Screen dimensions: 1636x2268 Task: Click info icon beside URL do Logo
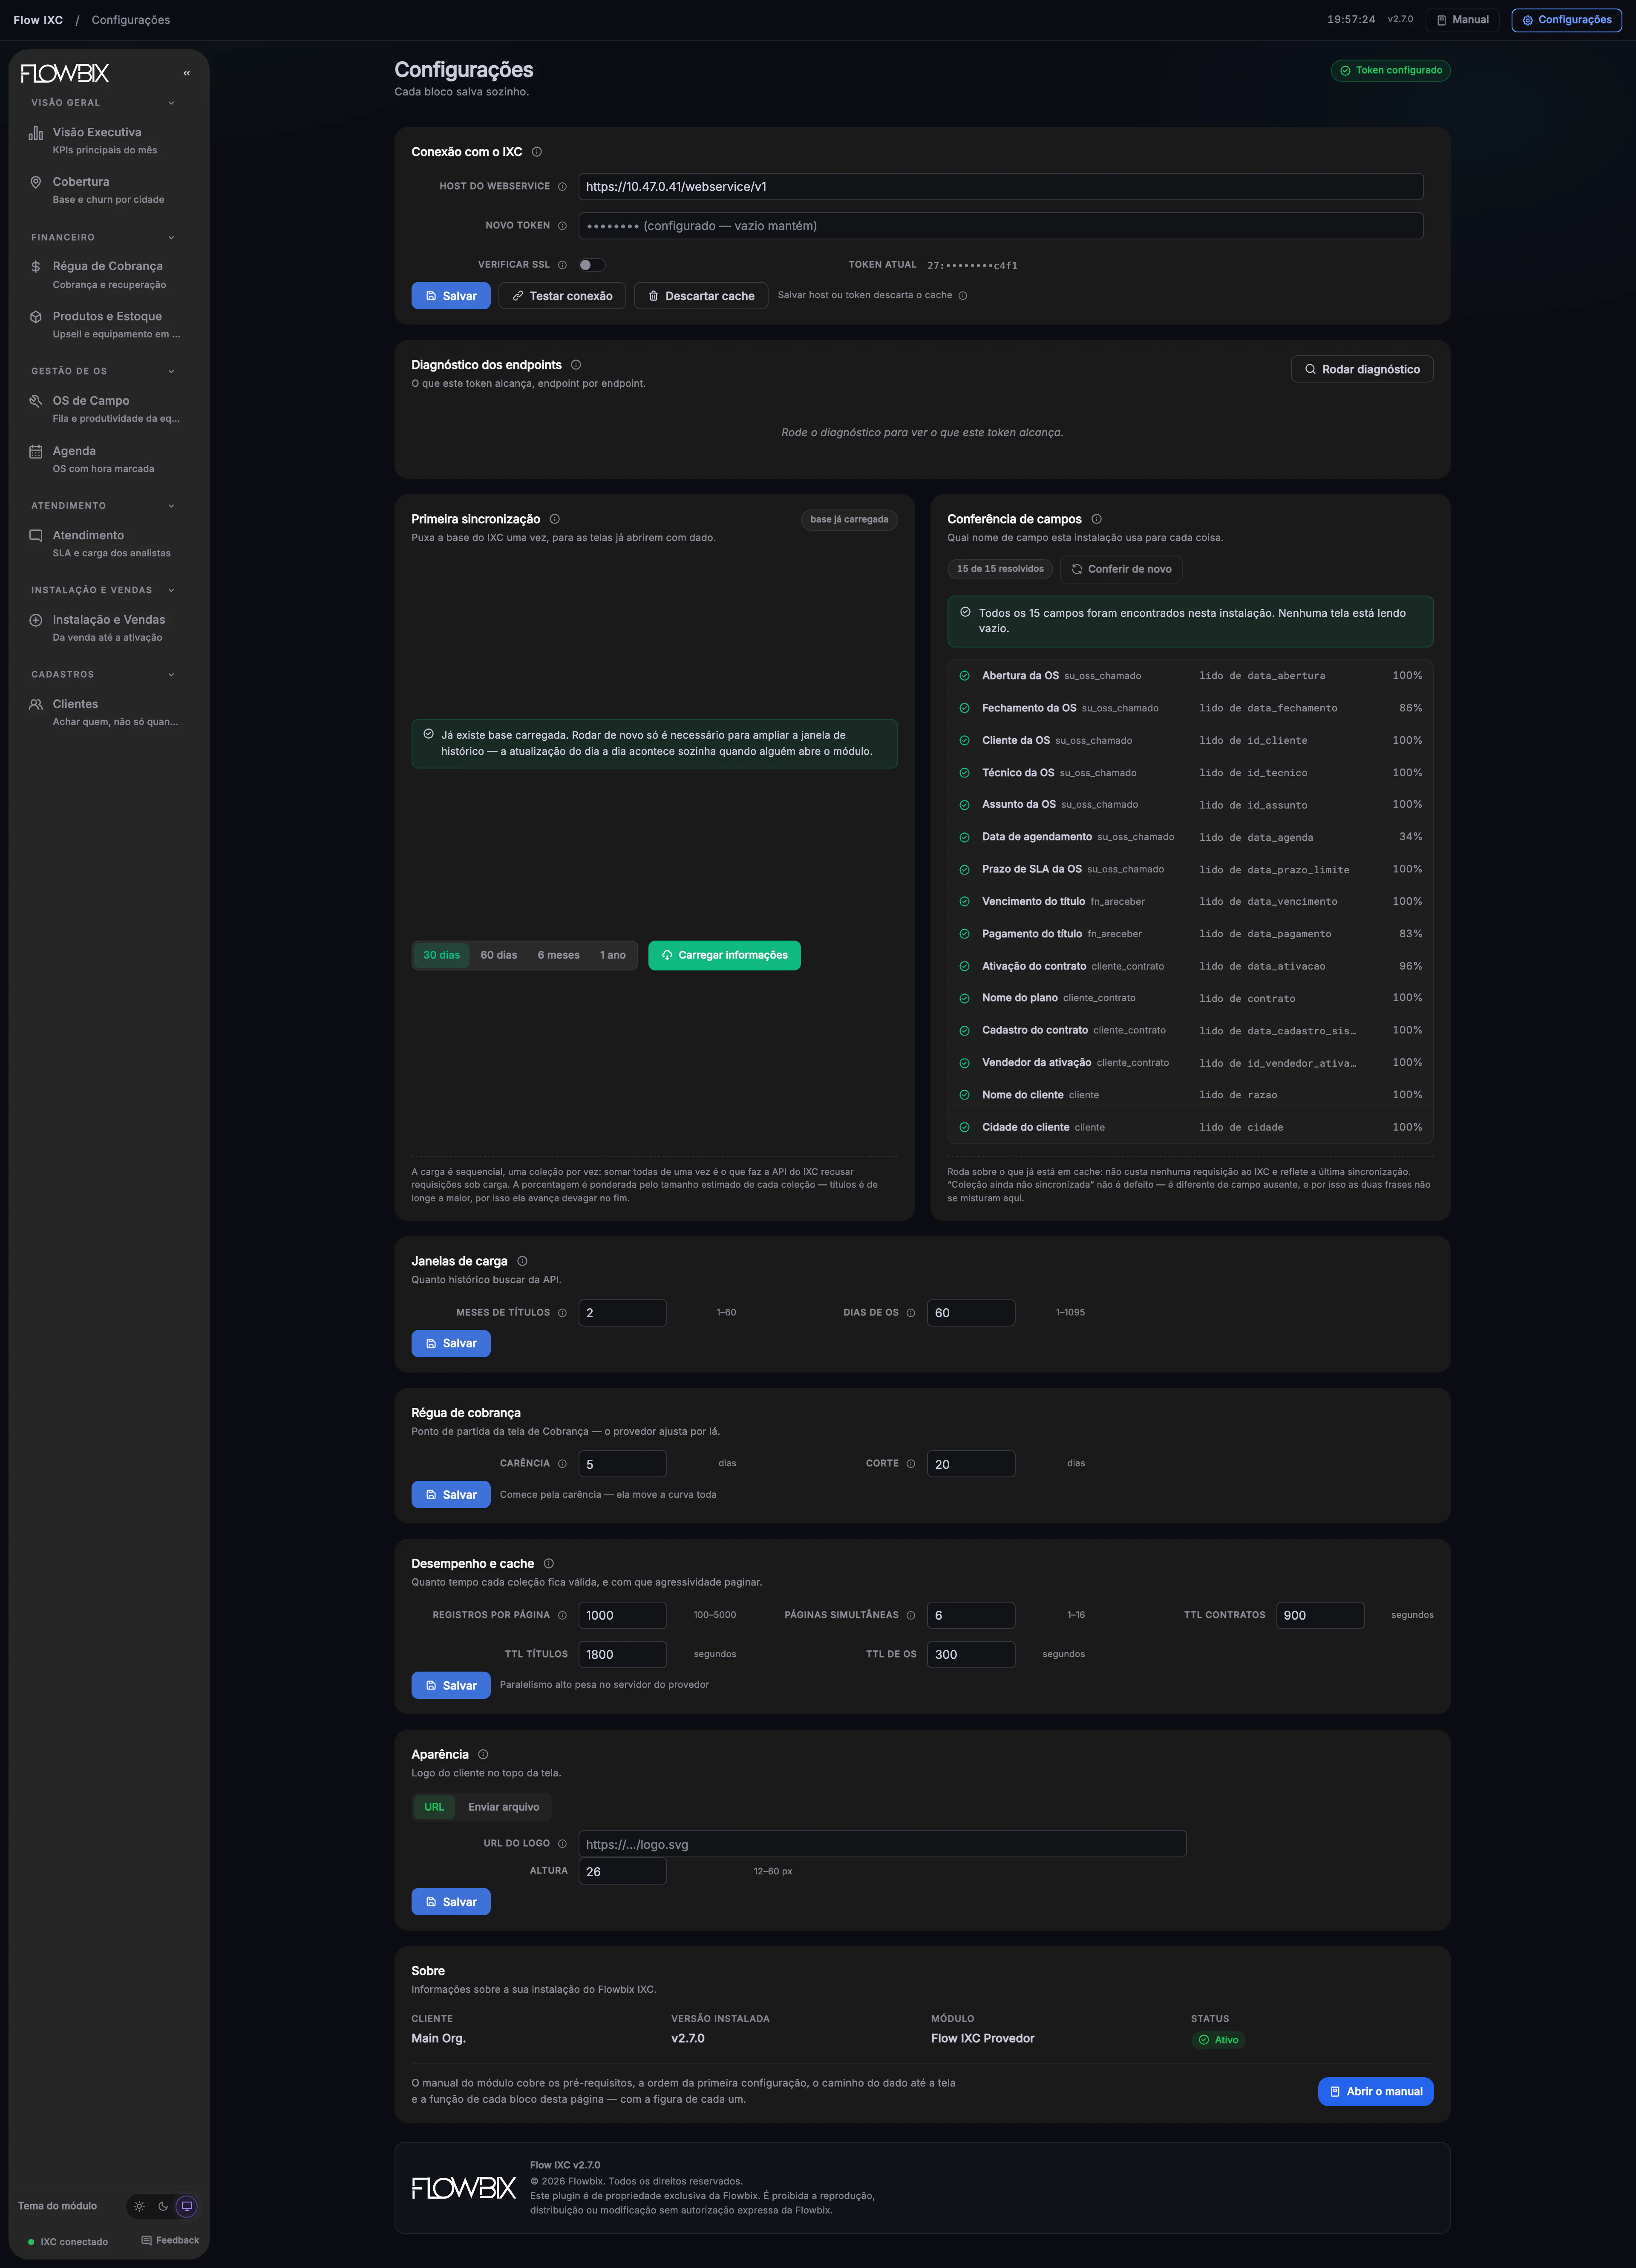pos(562,1844)
